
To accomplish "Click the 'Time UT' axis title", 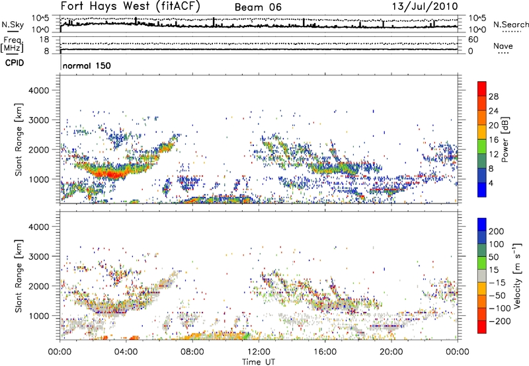I will (x=259, y=362).
